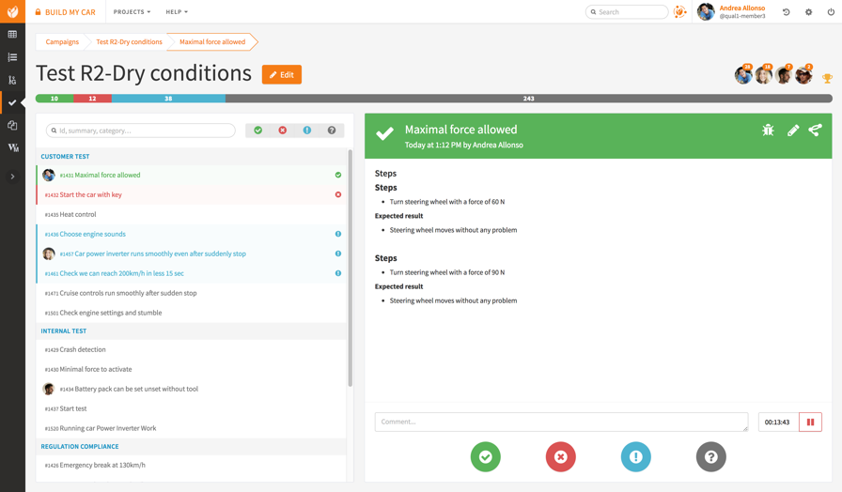
Task: Open the list icon in sidebar
Action: tap(12, 57)
